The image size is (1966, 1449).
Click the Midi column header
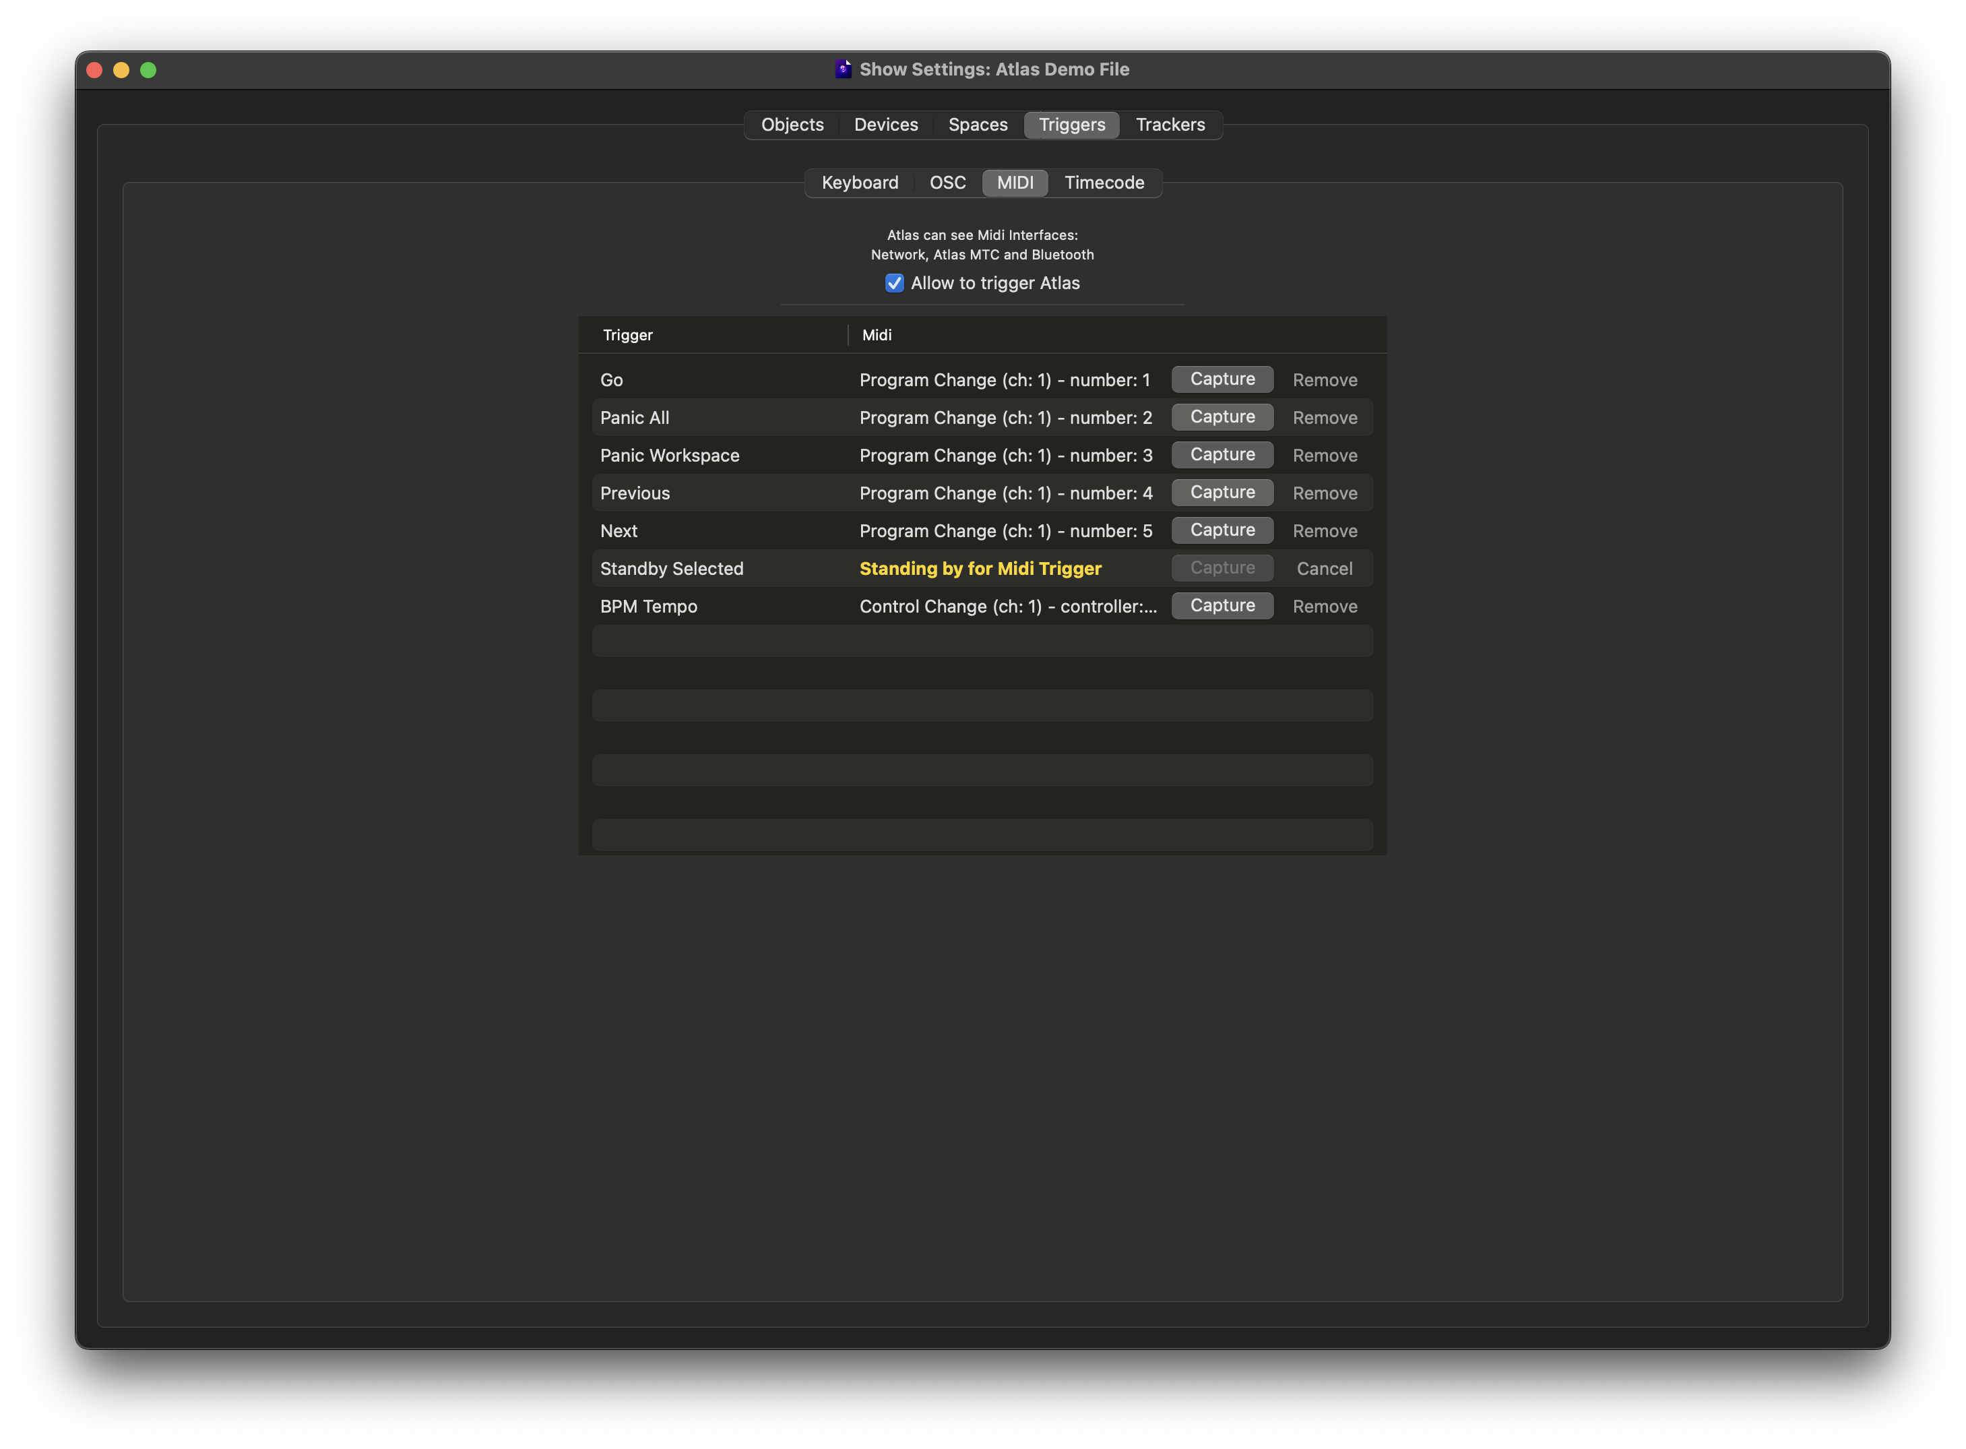pyautogui.click(x=877, y=335)
